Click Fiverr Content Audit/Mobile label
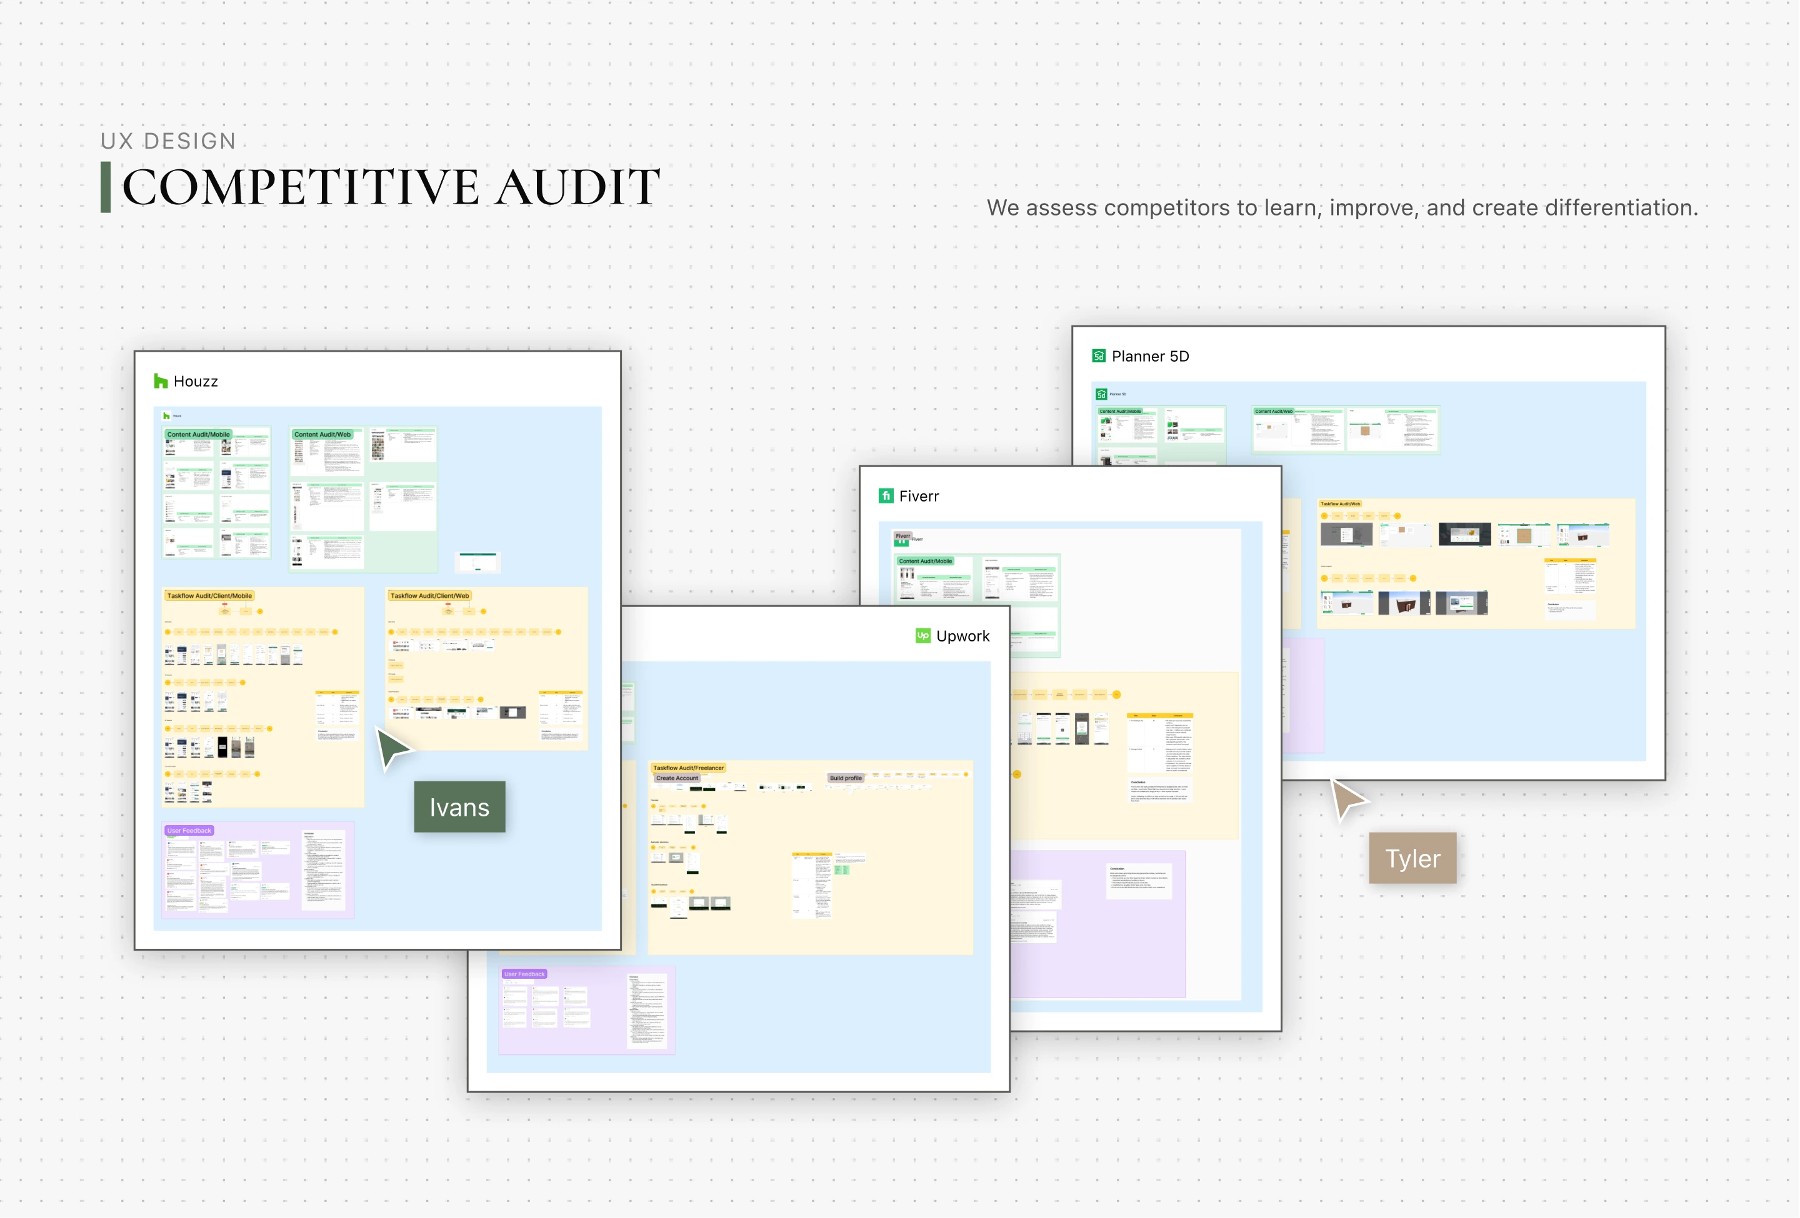 (x=925, y=561)
